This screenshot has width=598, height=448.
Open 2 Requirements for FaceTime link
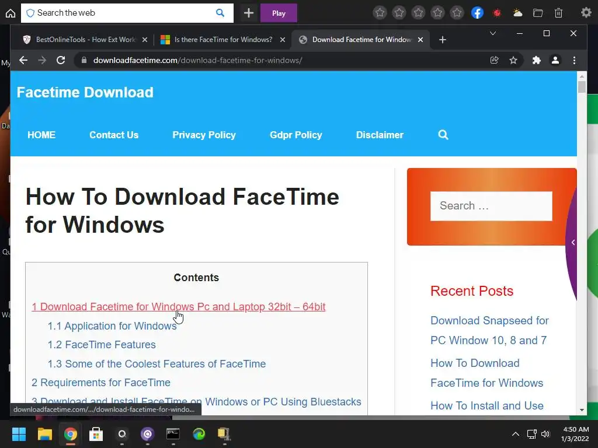click(101, 383)
